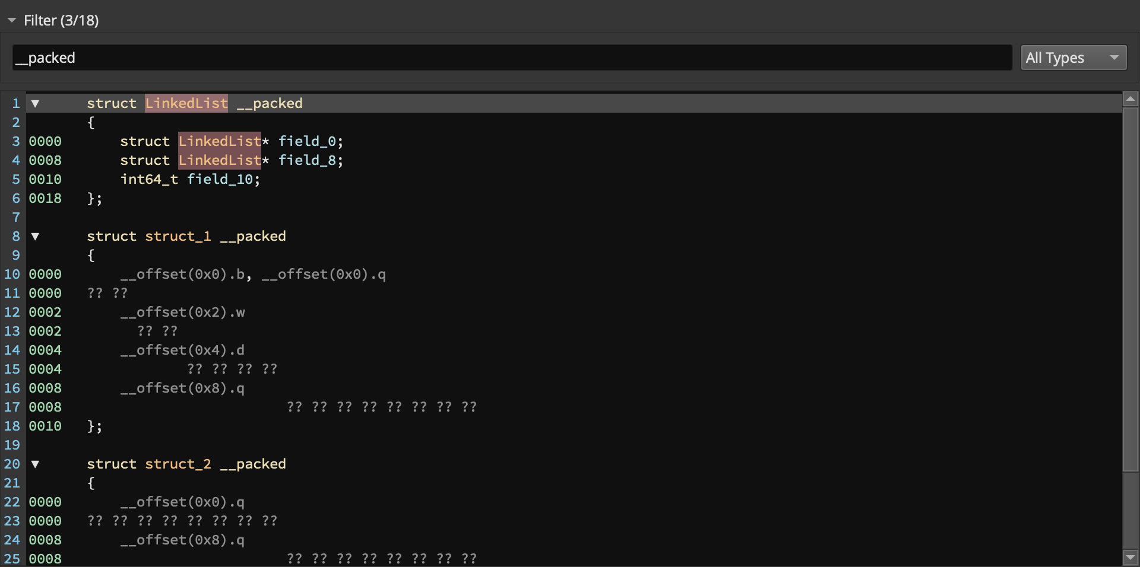
Task: Click line number 5 in the gutter
Action: [15, 179]
